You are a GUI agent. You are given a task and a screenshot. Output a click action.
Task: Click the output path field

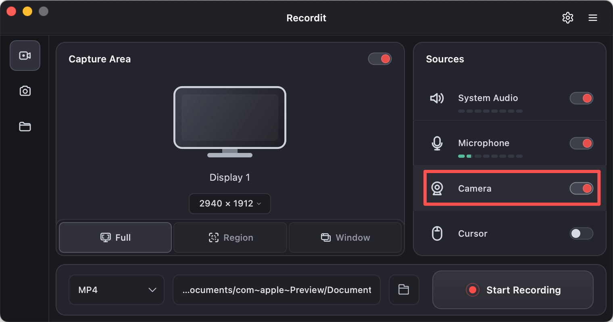click(x=277, y=290)
